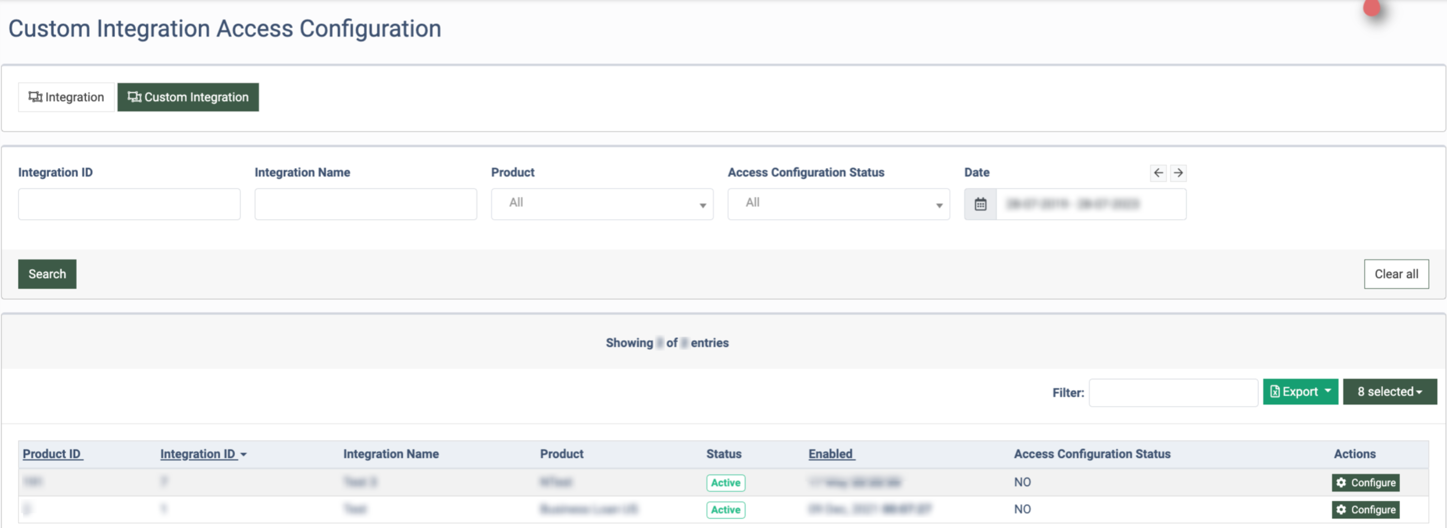The height and width of the screenshot is (528, 1447).
Task: Select the Custom Integration tab
Action: point(188,97)
